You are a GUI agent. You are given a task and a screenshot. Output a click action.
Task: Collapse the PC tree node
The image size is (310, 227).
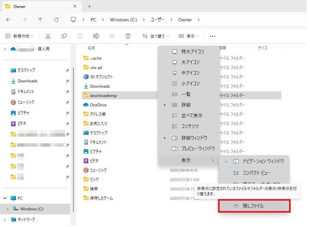point(5,198)
